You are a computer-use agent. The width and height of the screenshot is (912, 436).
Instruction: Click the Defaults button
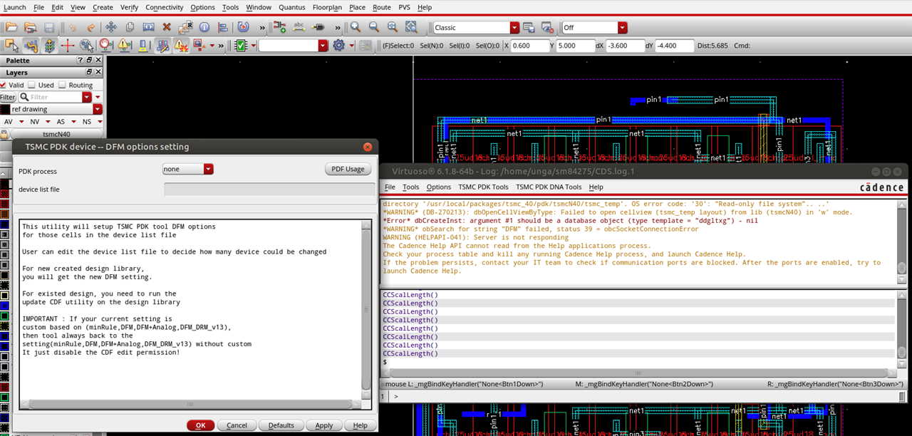tap(281, 425)
